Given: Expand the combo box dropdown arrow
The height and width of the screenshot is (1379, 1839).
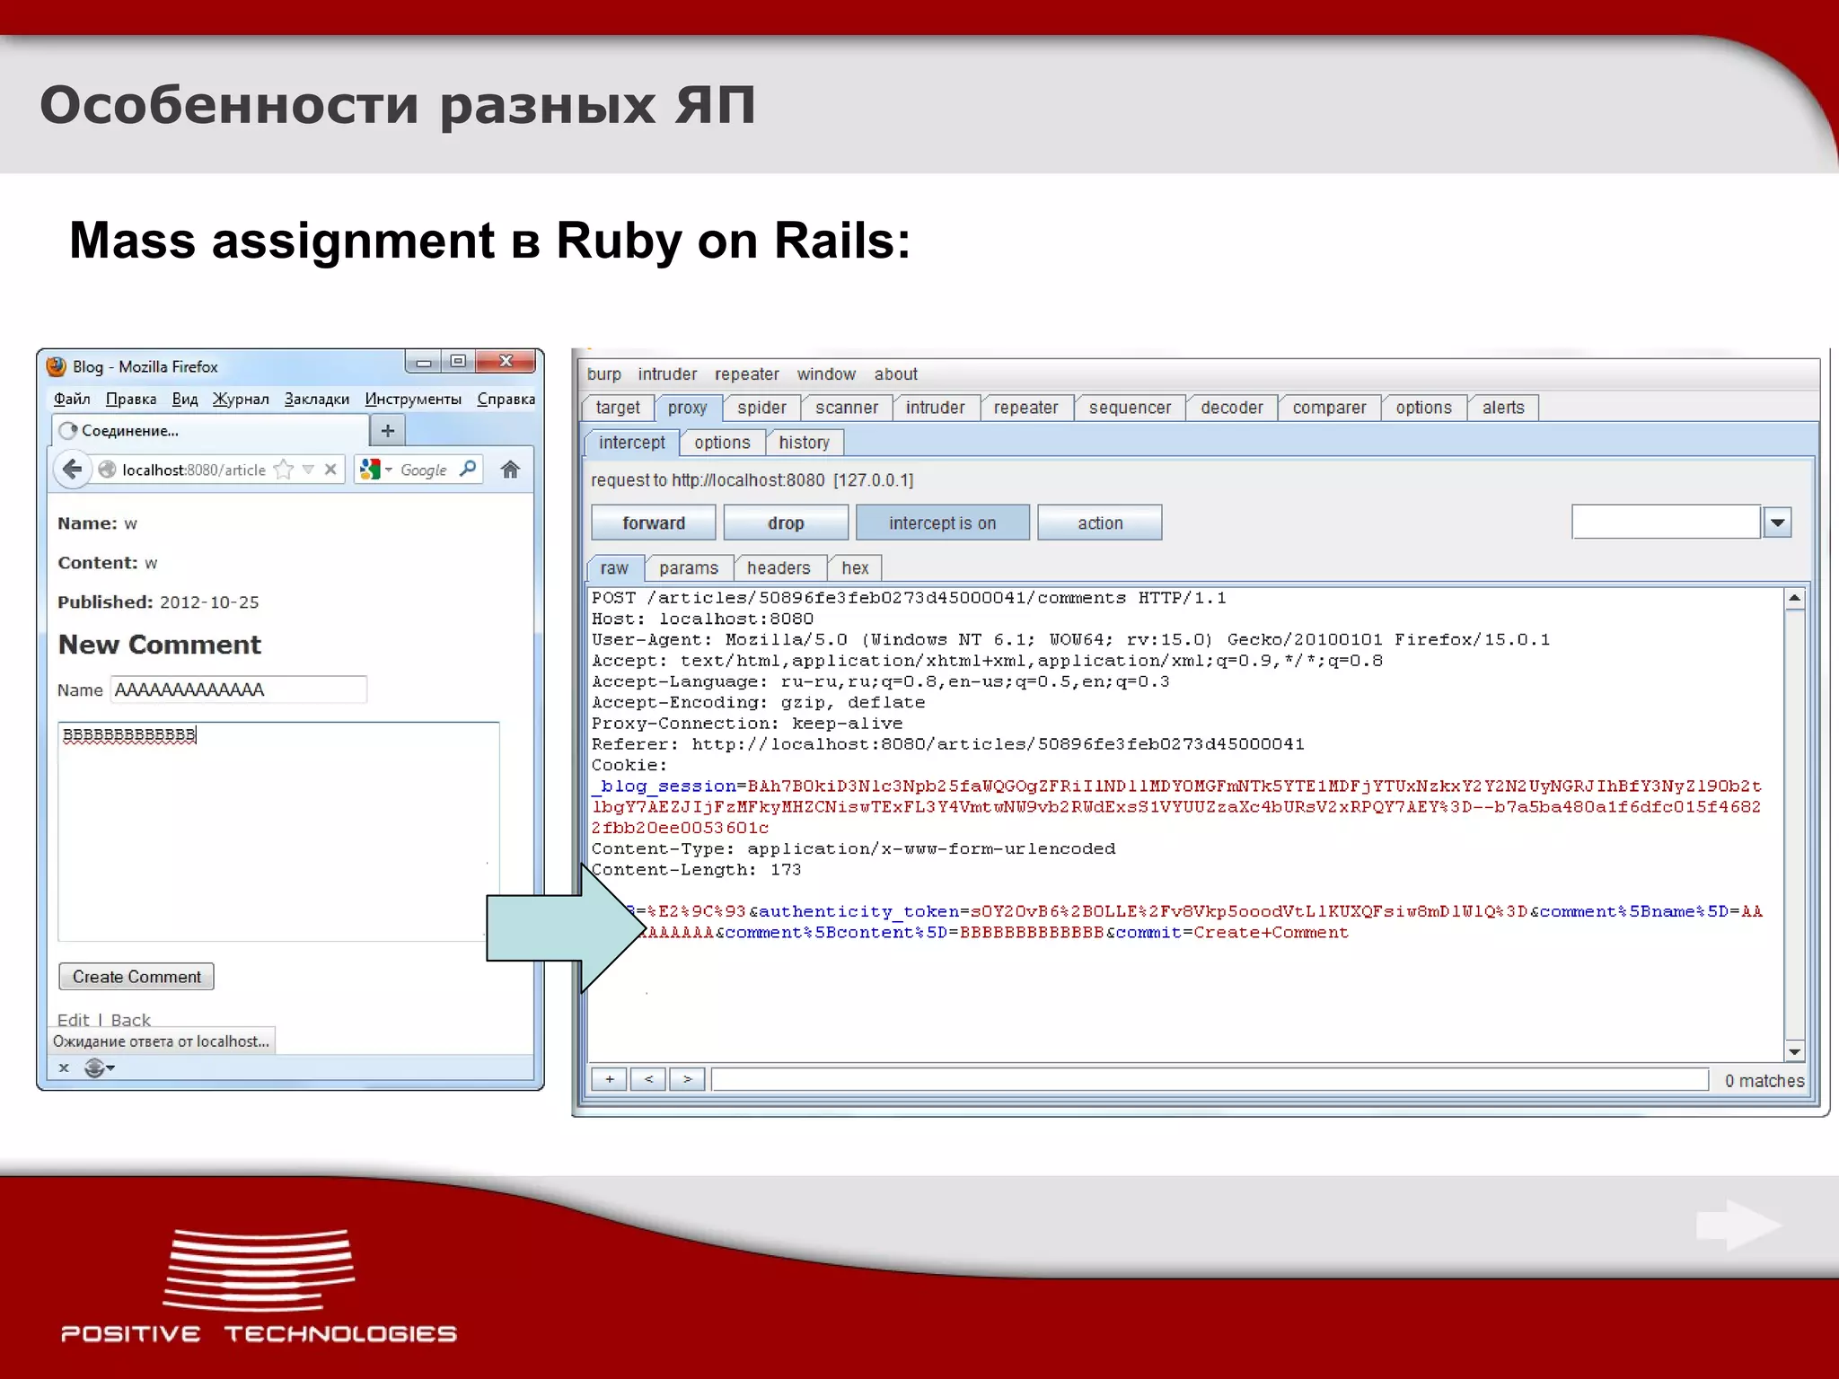Looking at the screenshot, I should (x=1778, y=523).
